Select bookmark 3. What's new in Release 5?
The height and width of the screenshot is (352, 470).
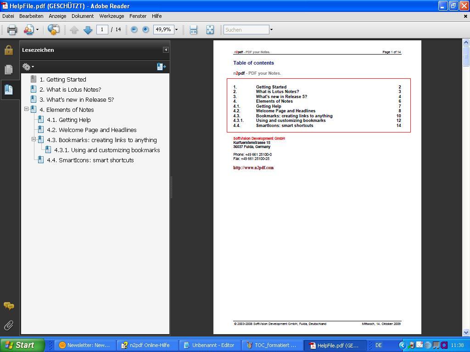77,99
